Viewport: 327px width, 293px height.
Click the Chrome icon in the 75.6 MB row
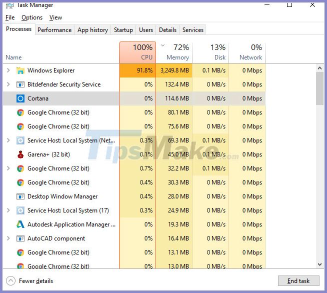[20, 126]
